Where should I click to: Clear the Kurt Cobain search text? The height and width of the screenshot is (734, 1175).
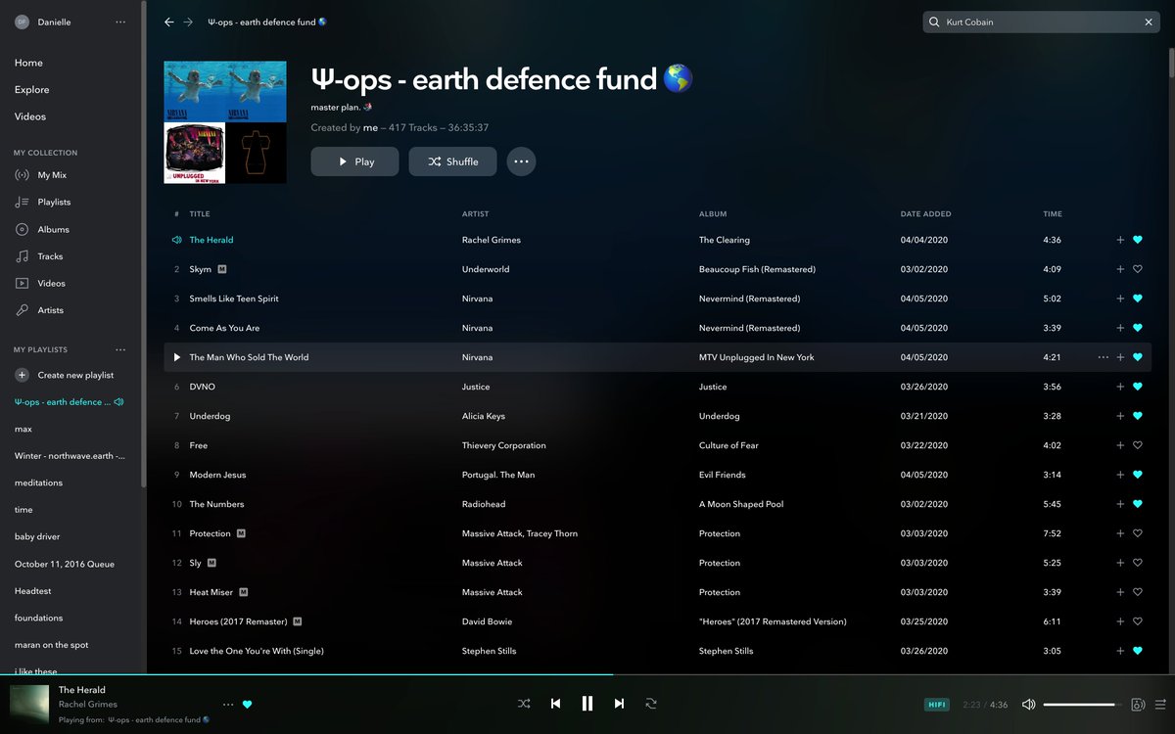(x=1150, y=22)
